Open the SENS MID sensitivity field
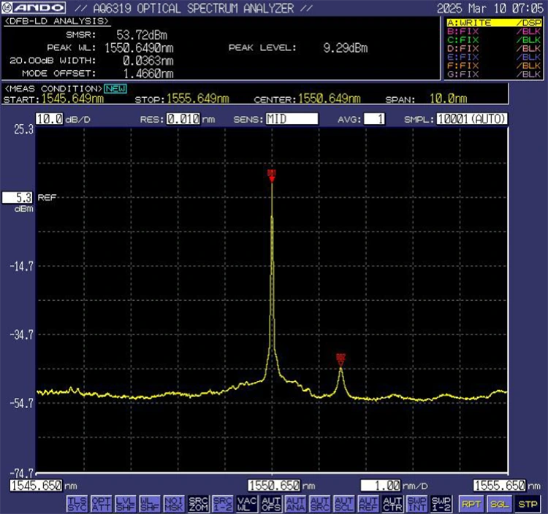548x514 pixels. (291, 119)
